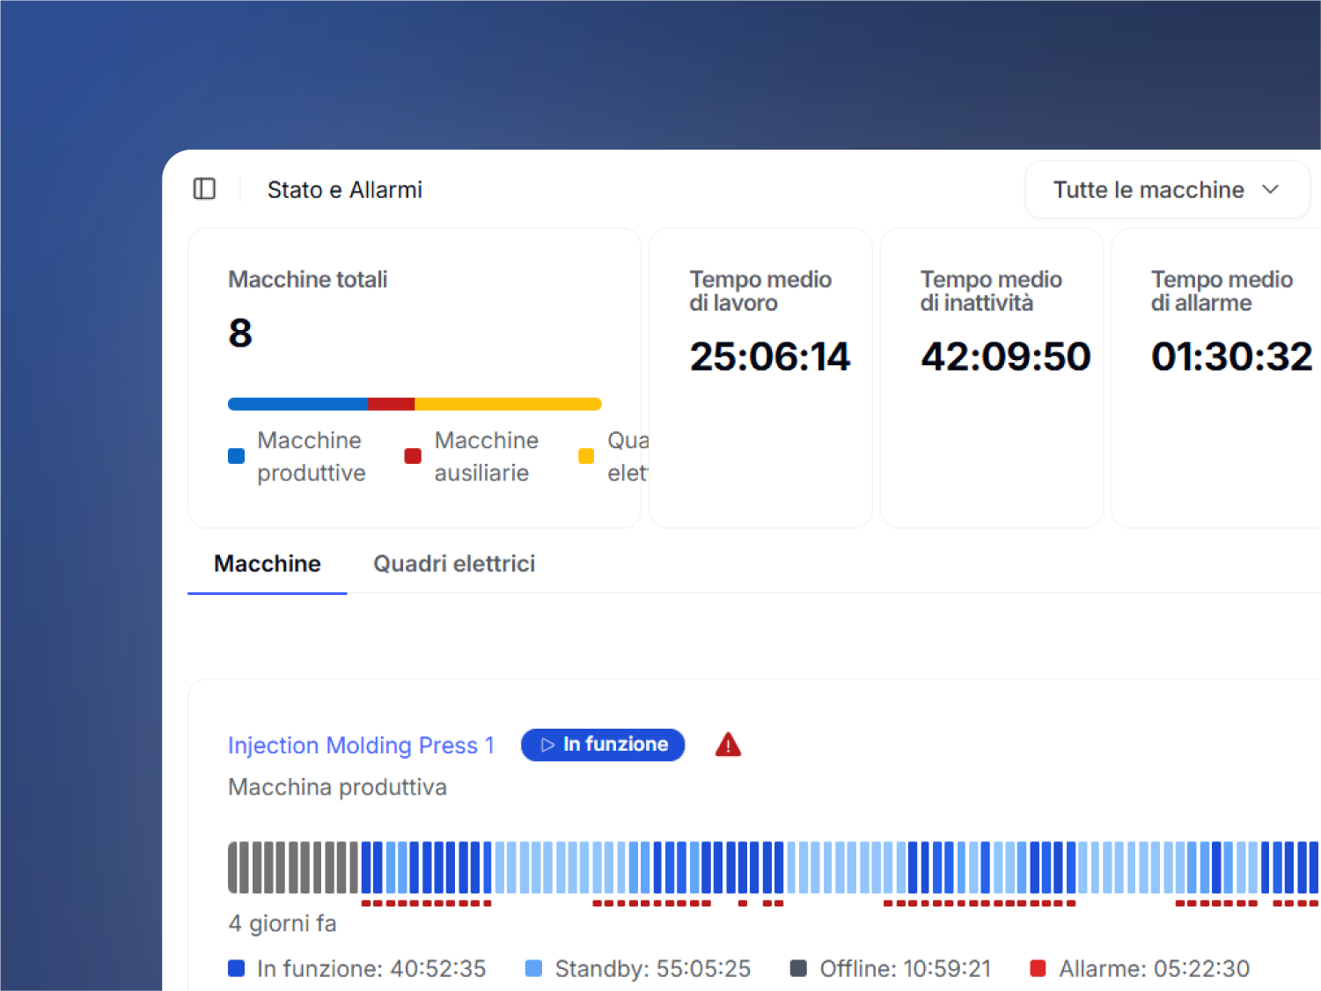This screenshot has width=1321, height=991.
Task: Click the Standby: 55:05:25 legend
Action: coord(637,969)
